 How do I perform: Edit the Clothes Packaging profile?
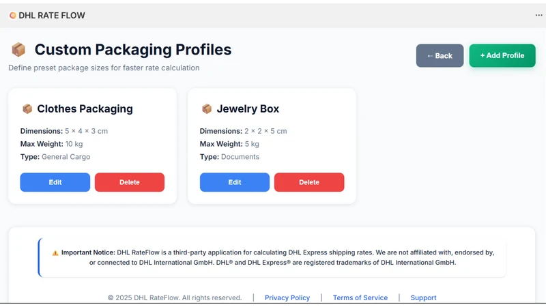coord(55,182)
